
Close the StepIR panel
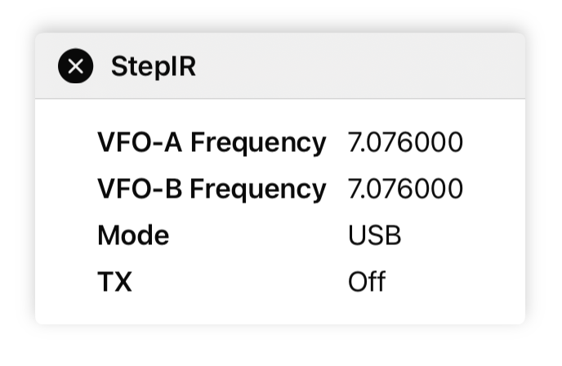[75, 66]
